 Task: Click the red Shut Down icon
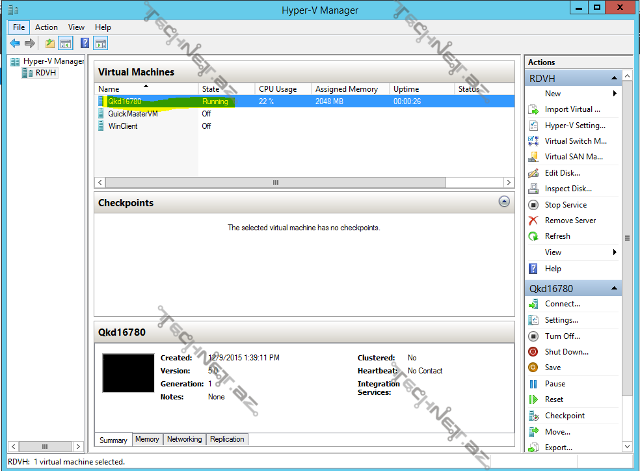pyautogui.click(x=533, y=352)
